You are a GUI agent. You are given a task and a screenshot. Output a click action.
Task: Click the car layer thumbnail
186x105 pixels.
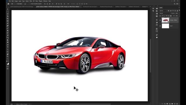click(x=165, y=20)
